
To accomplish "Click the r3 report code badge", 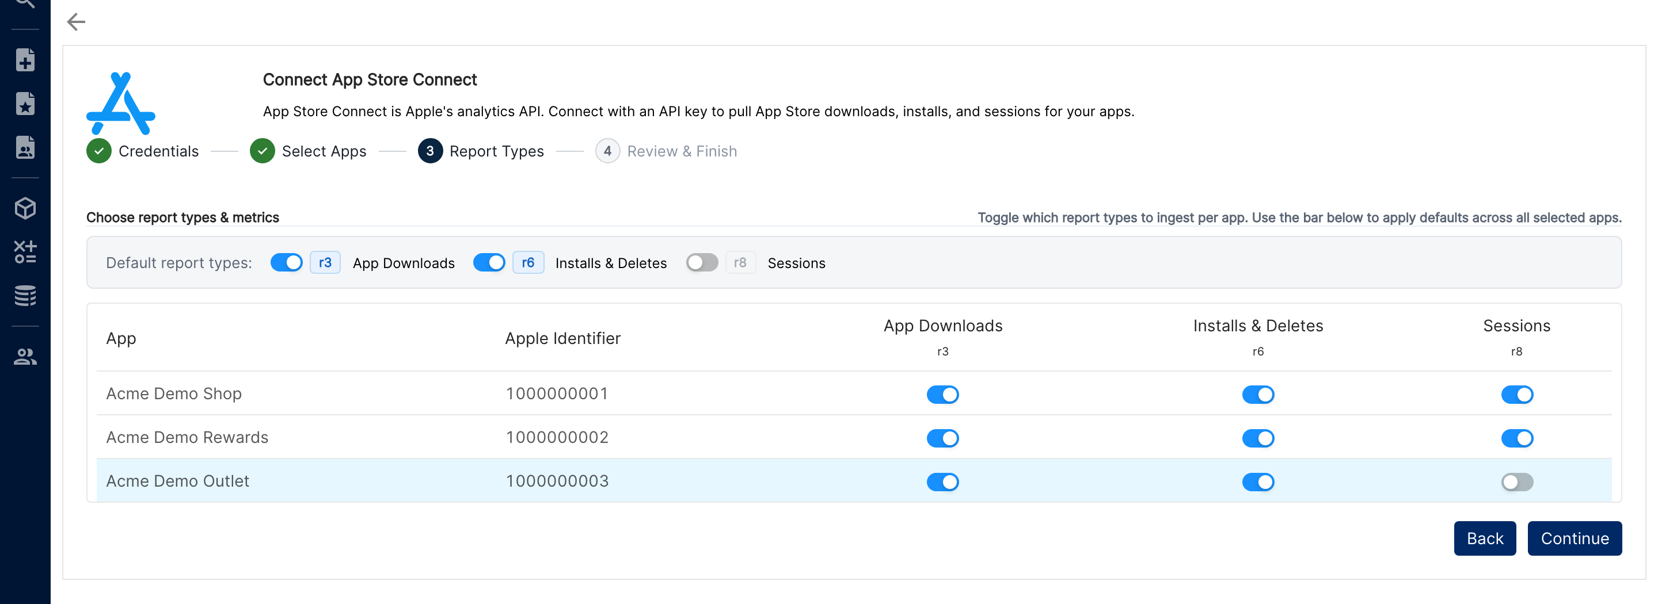I will coord(325,262).
